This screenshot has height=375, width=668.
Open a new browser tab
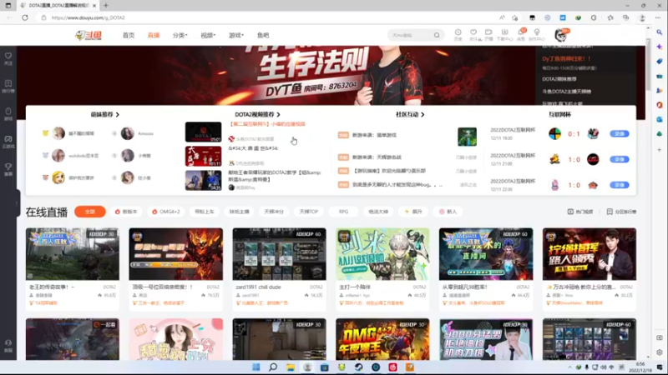(106, 6)
